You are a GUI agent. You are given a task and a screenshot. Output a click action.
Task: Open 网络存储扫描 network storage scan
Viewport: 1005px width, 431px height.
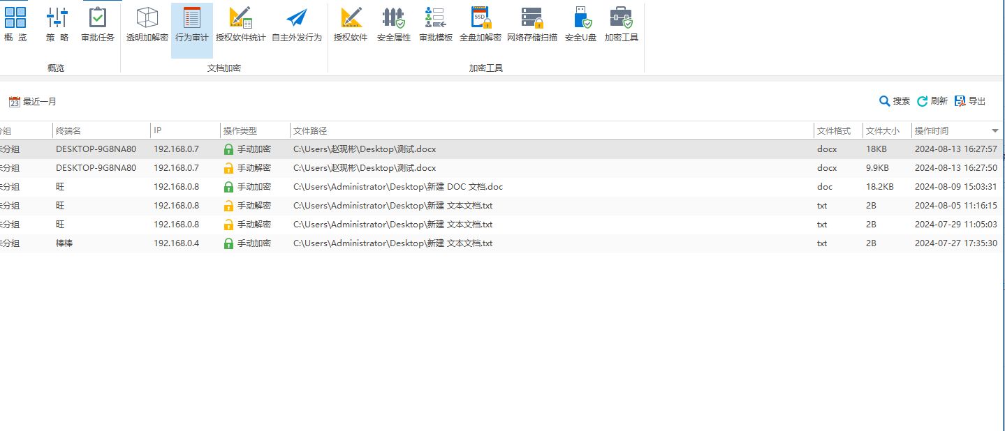click(532, 24)
